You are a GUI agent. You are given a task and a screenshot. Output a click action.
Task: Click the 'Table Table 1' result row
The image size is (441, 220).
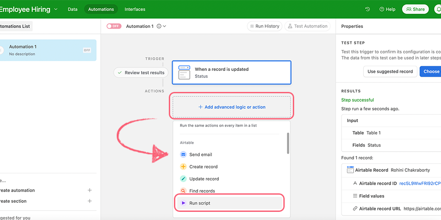391,133
